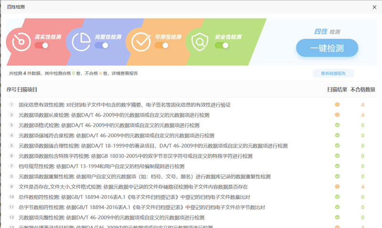
Task: Open 查看检测报告 report button
Action: coord(333,73)
